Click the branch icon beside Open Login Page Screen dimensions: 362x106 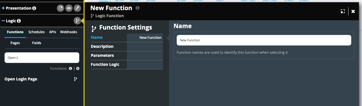75,79
